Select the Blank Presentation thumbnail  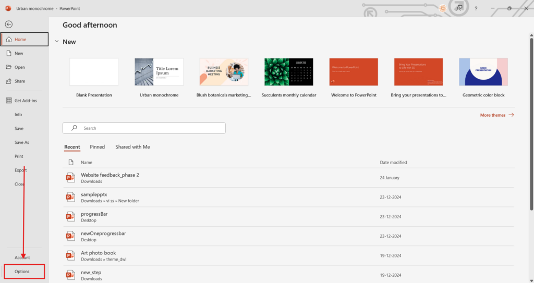[94, 72]
